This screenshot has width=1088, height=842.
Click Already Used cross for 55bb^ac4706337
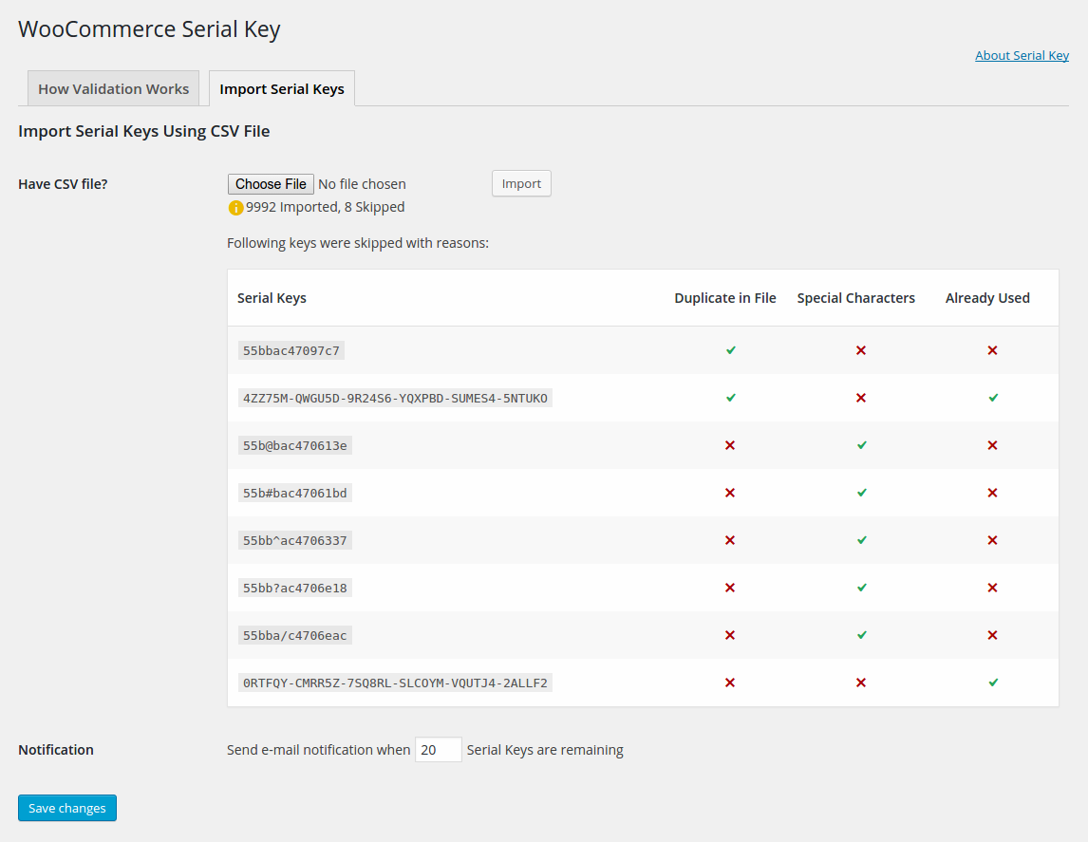tap(992, 540)
